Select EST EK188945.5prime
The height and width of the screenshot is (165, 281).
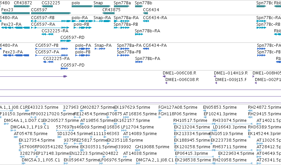click(175, 144)
